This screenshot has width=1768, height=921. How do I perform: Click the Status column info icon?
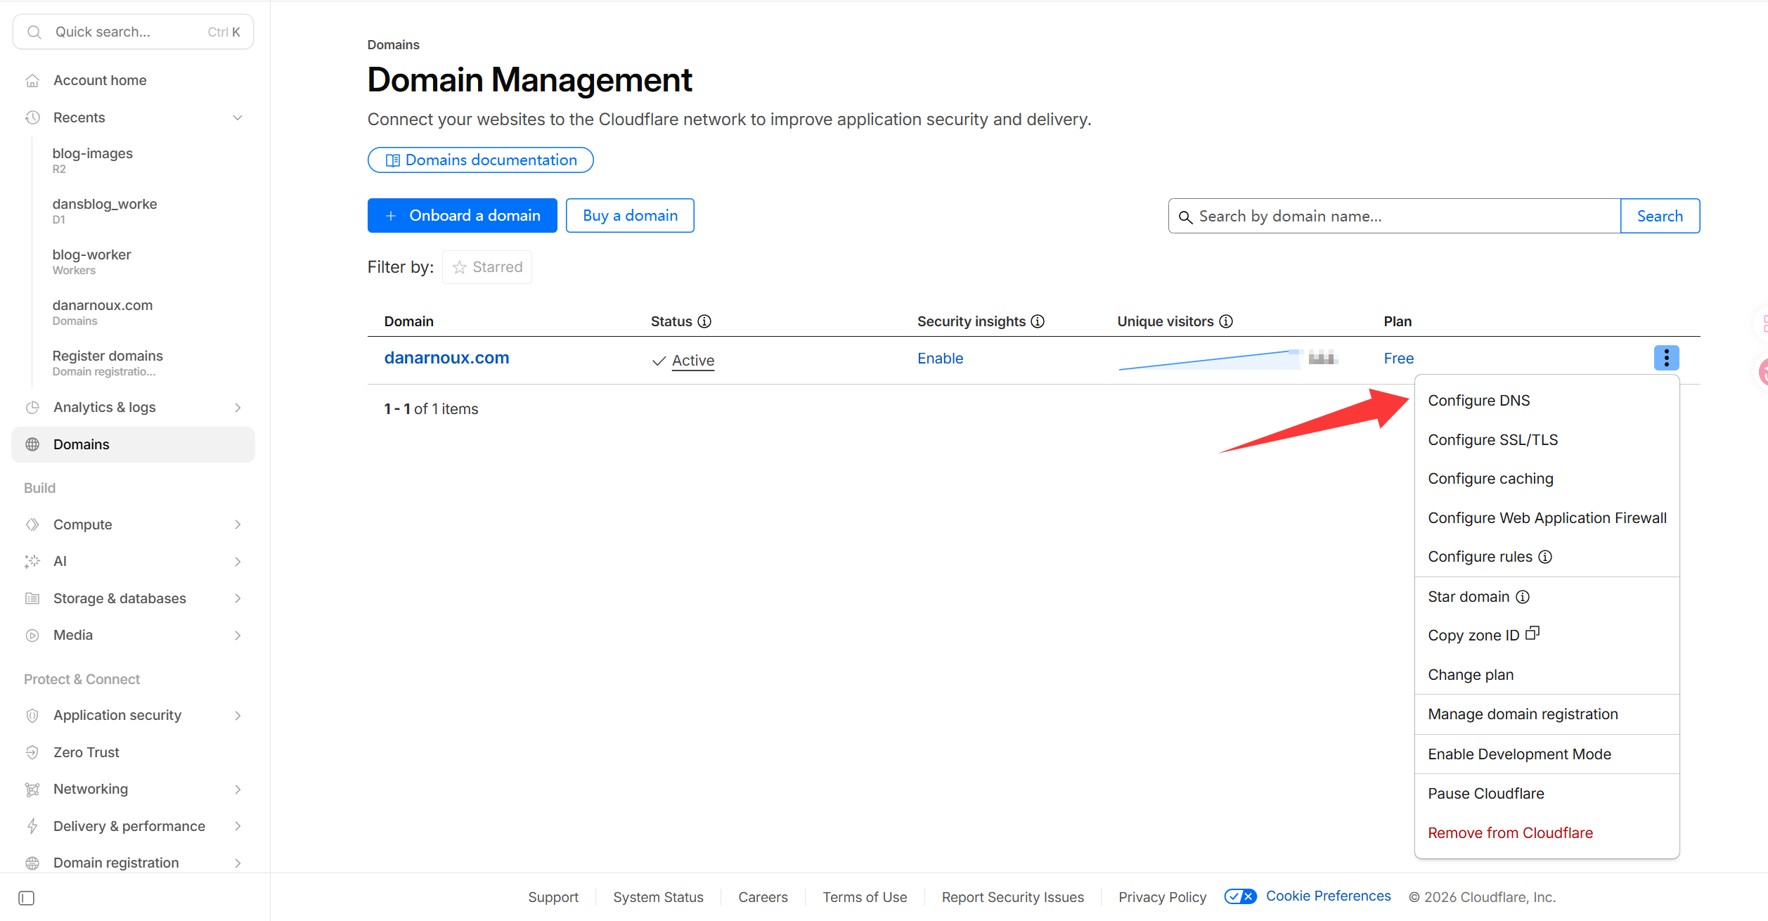704,321
